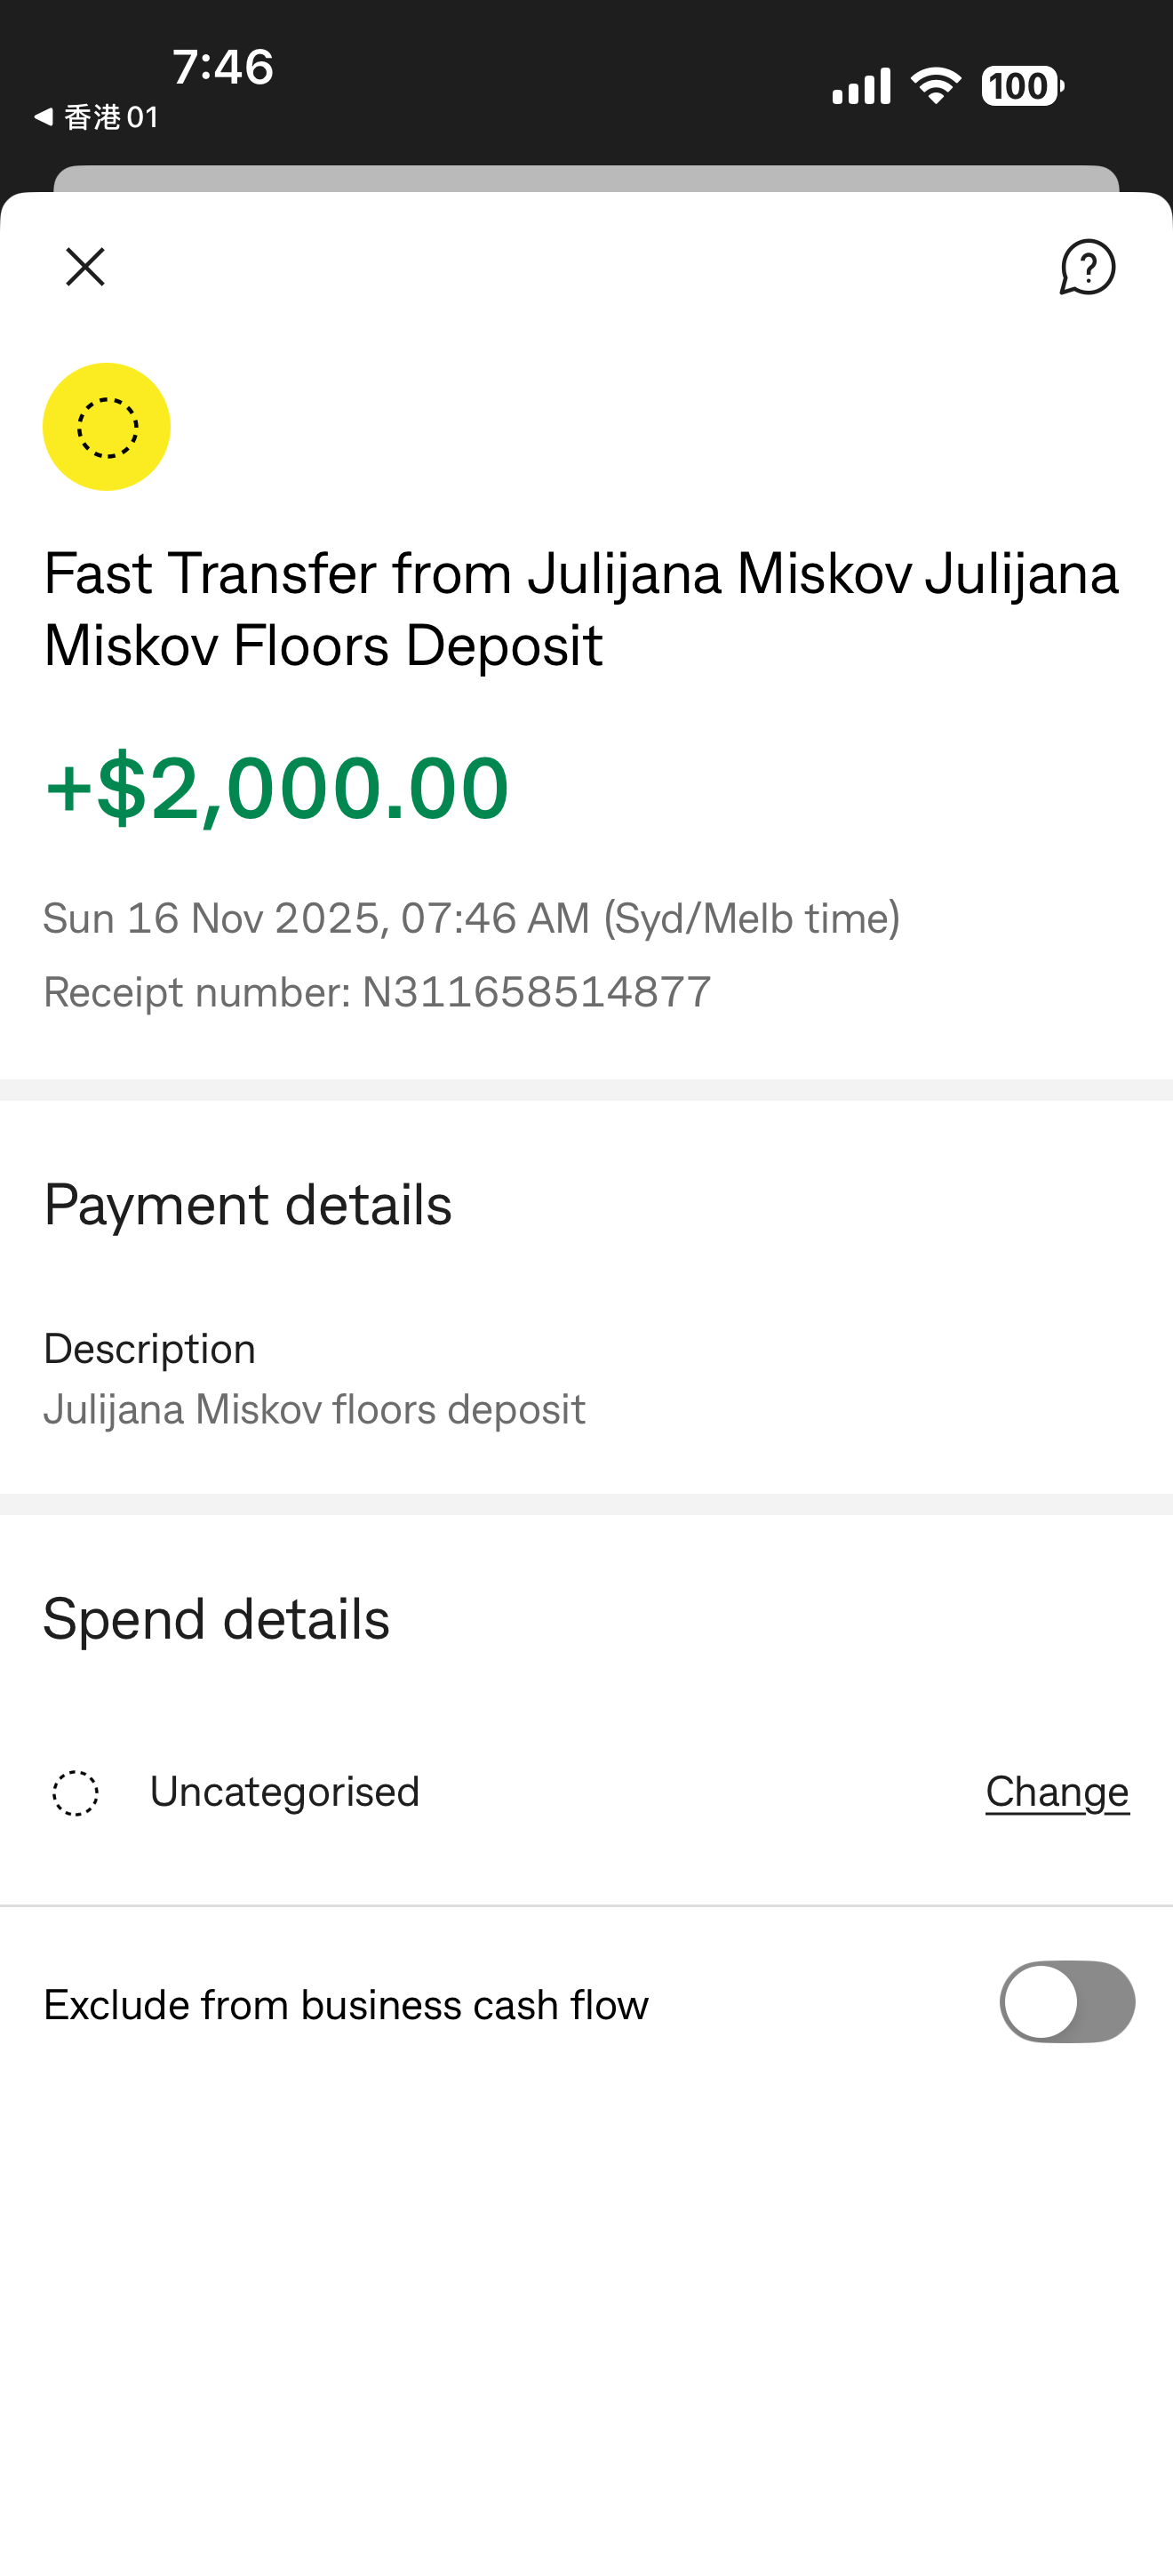This screenshot has width=1173, height=2550.
Task: Tap the Fast Transfer transaction title
Action: 581,609
